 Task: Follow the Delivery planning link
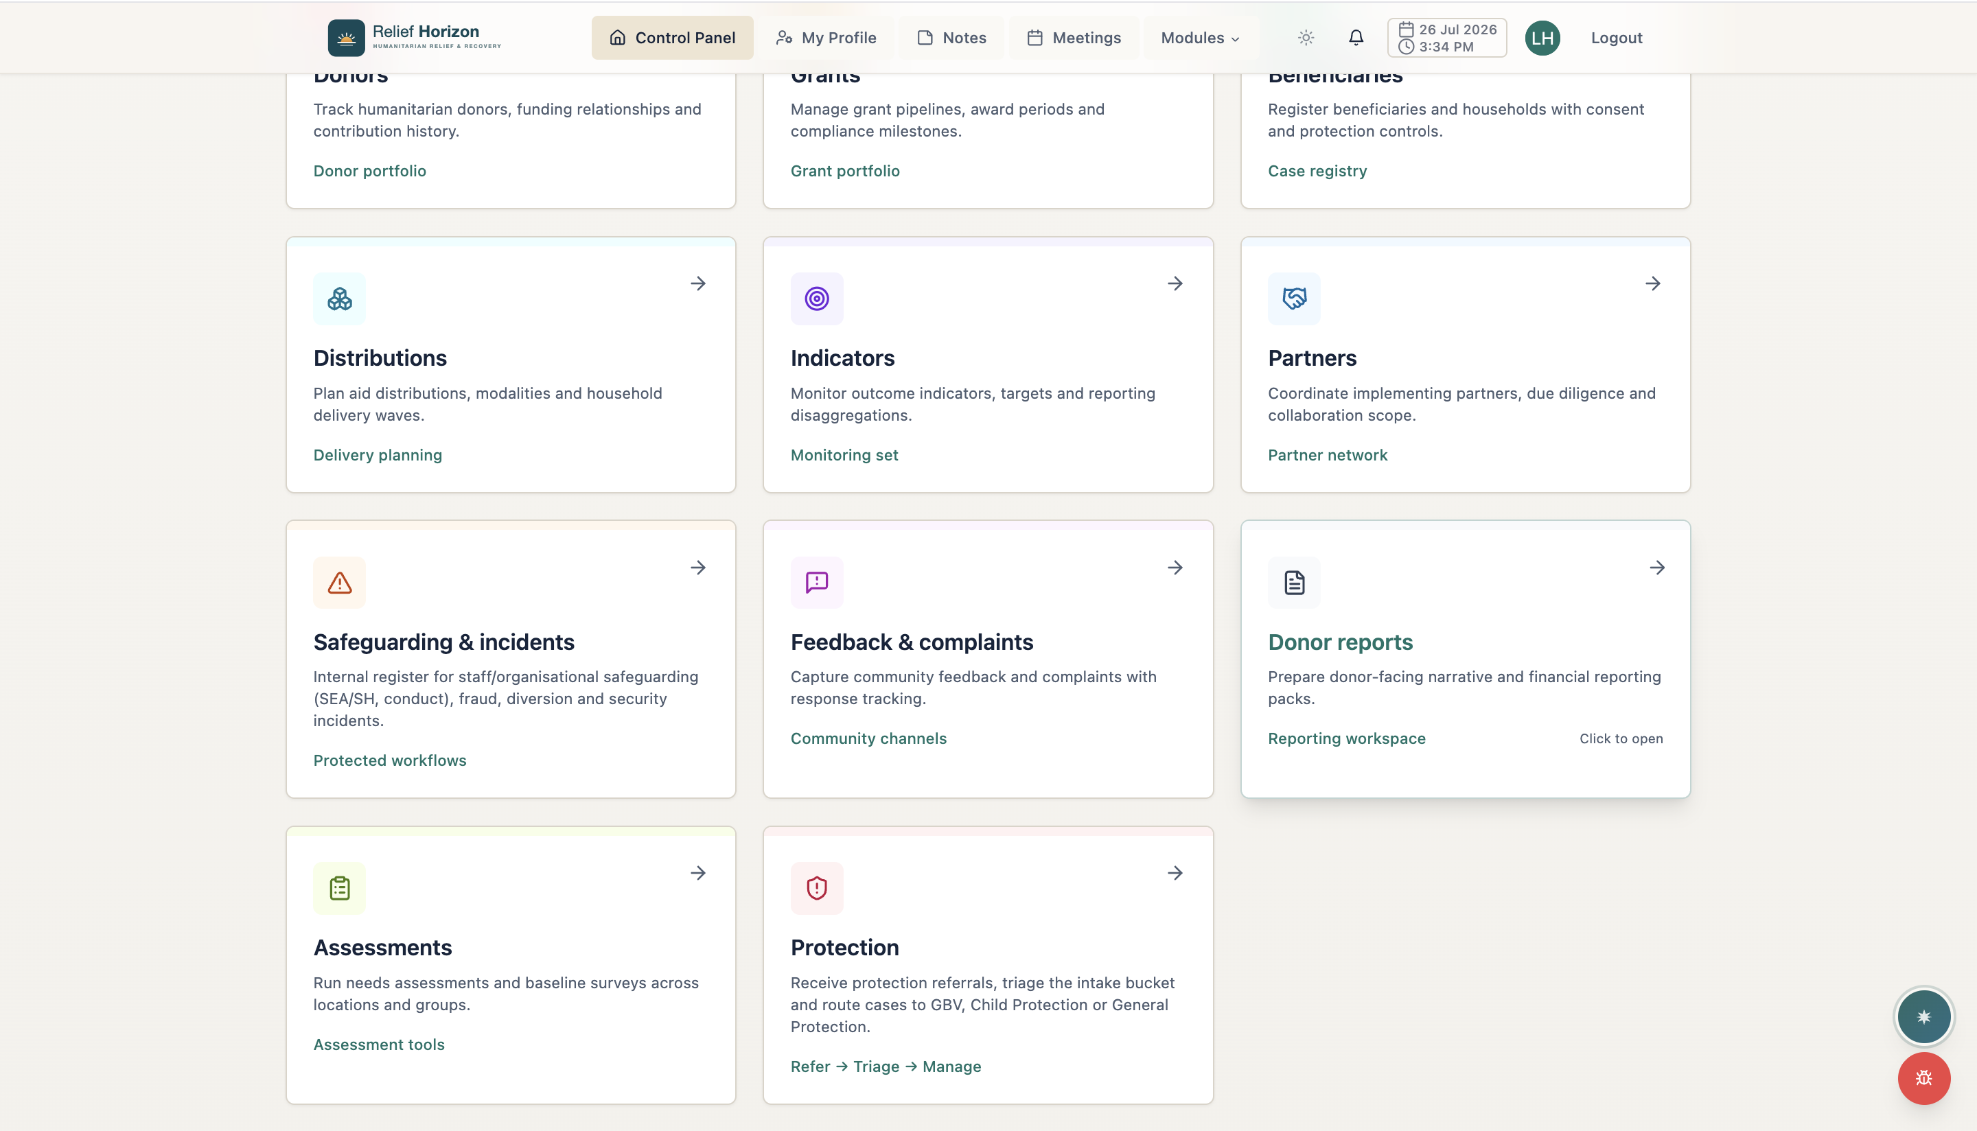point(378,455)
